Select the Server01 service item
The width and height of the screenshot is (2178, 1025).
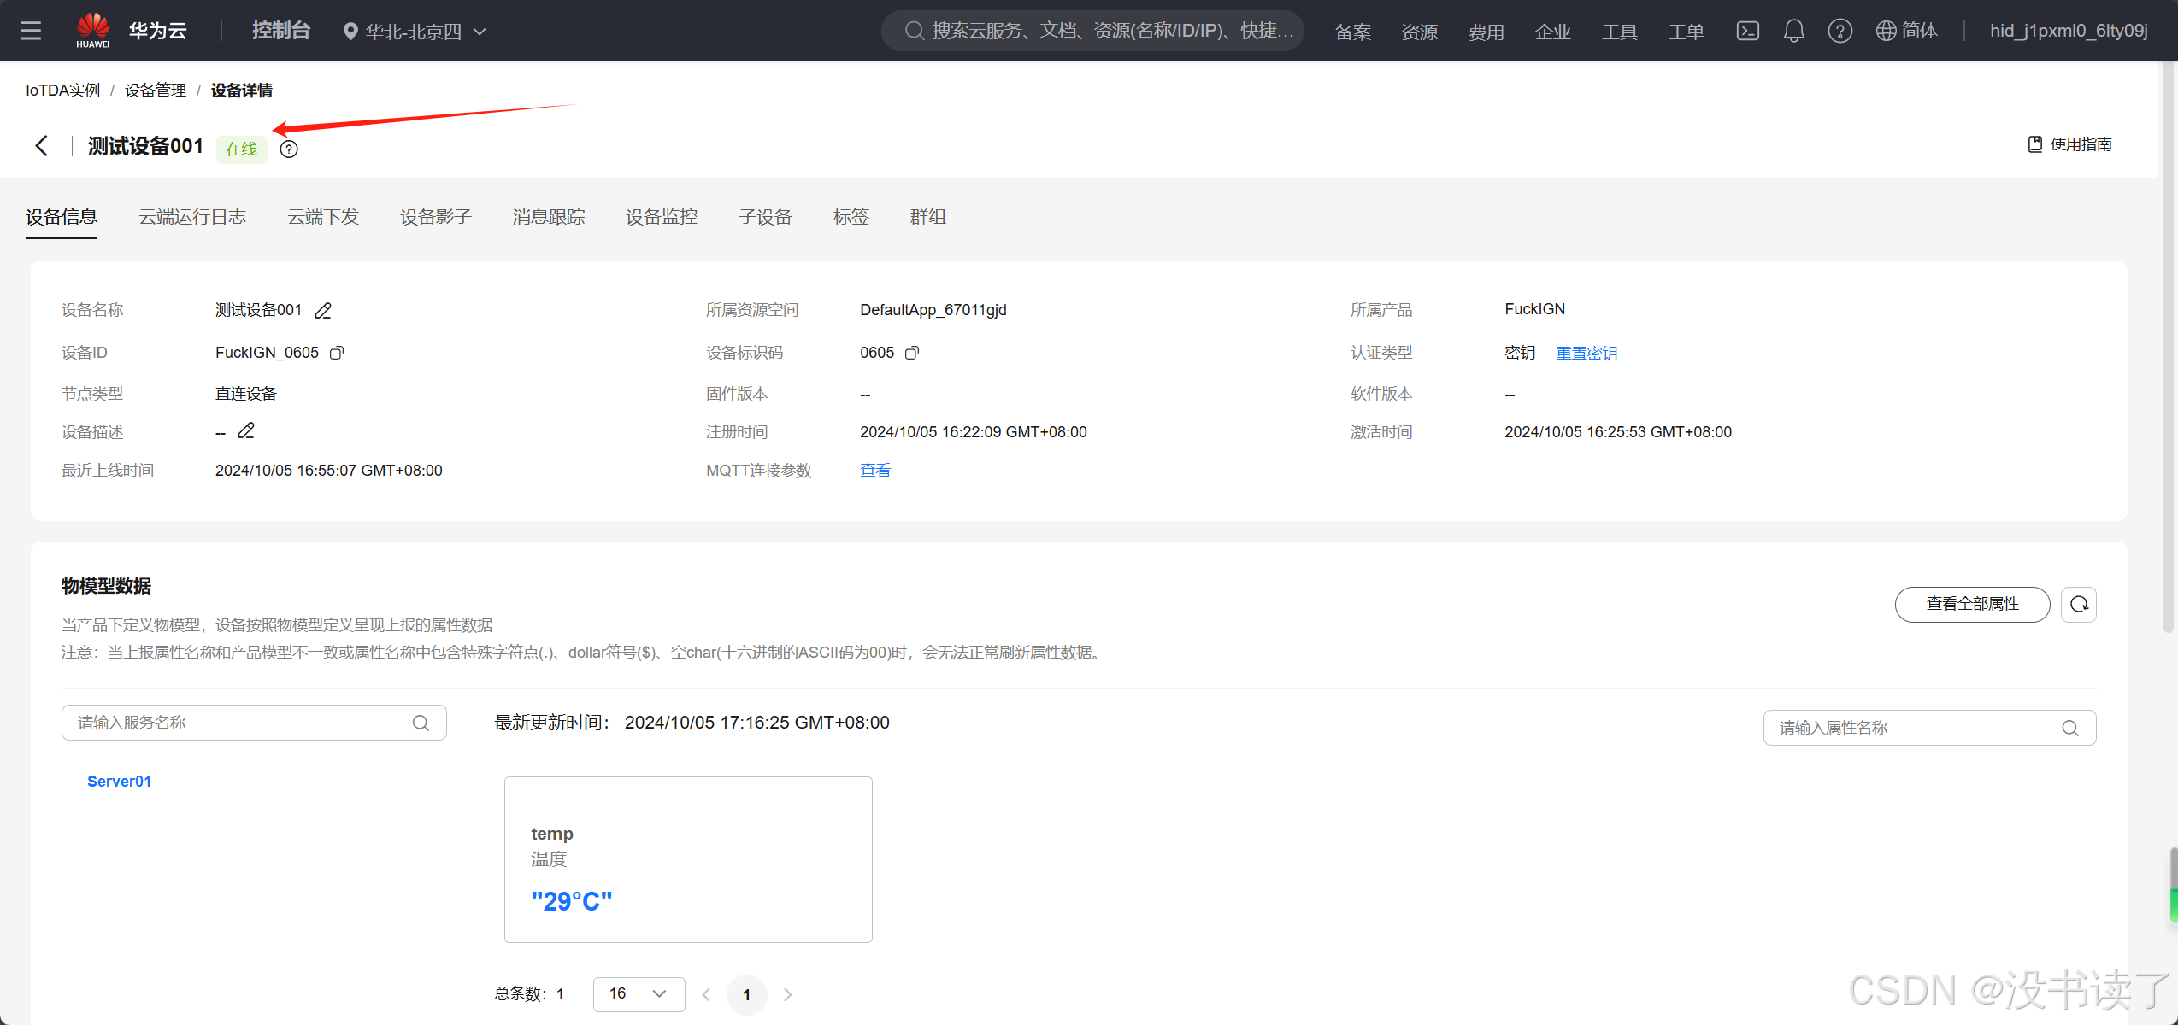tap(119, 781)
